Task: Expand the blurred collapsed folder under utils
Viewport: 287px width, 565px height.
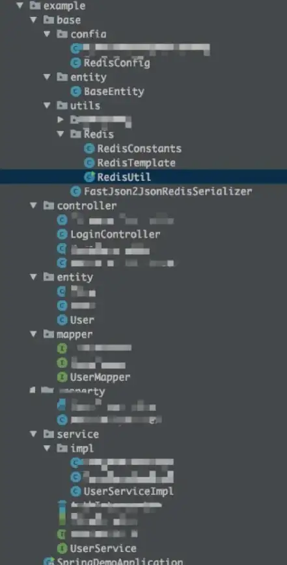Action: [x=61, y=119]
